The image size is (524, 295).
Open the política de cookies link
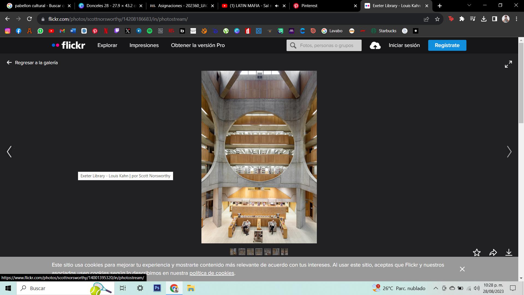coord(212,273)
